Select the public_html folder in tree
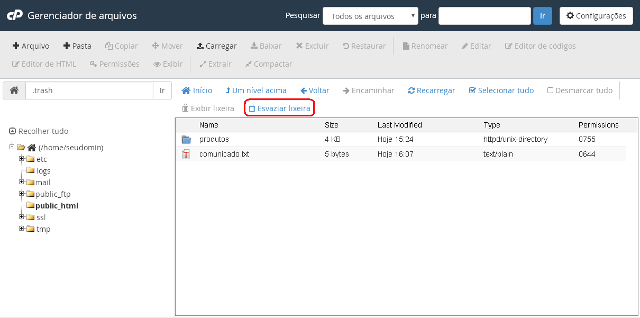640x318 pixels. 57,206
